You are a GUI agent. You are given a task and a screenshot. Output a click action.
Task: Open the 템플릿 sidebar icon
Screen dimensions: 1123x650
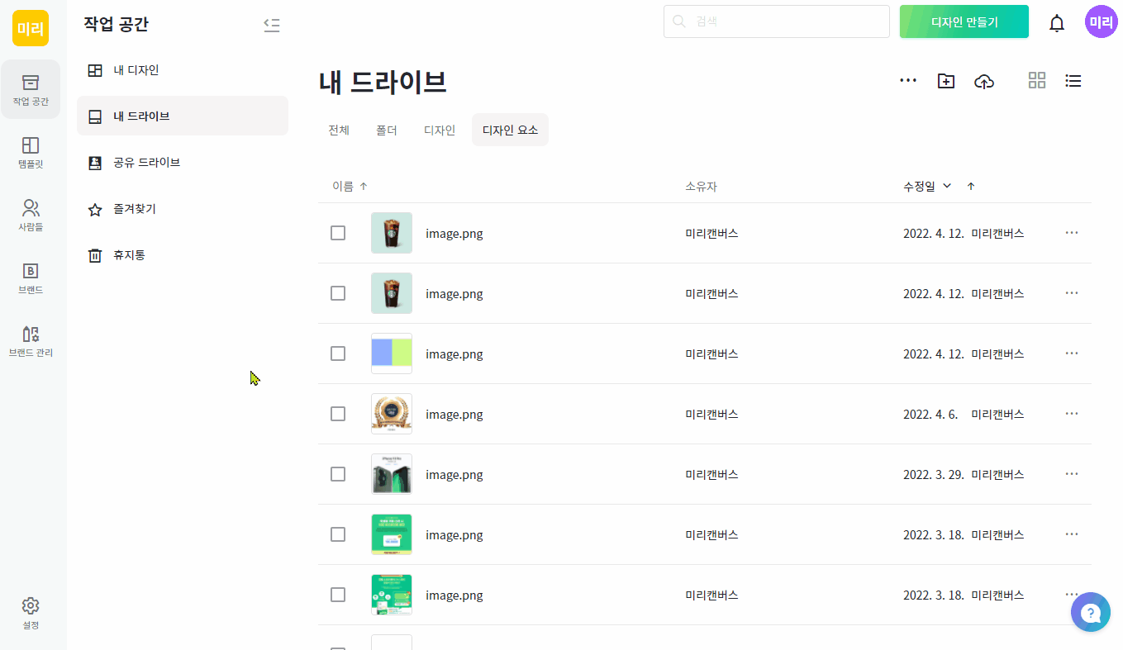click(x=31, y=153)
